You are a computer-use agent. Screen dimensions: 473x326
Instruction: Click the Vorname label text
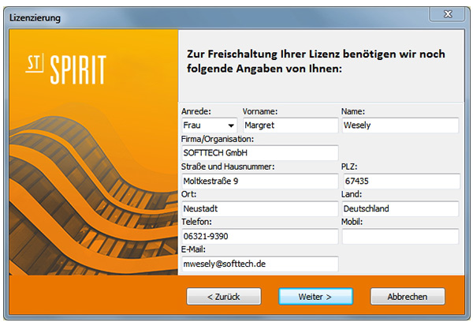click(260, 111)
